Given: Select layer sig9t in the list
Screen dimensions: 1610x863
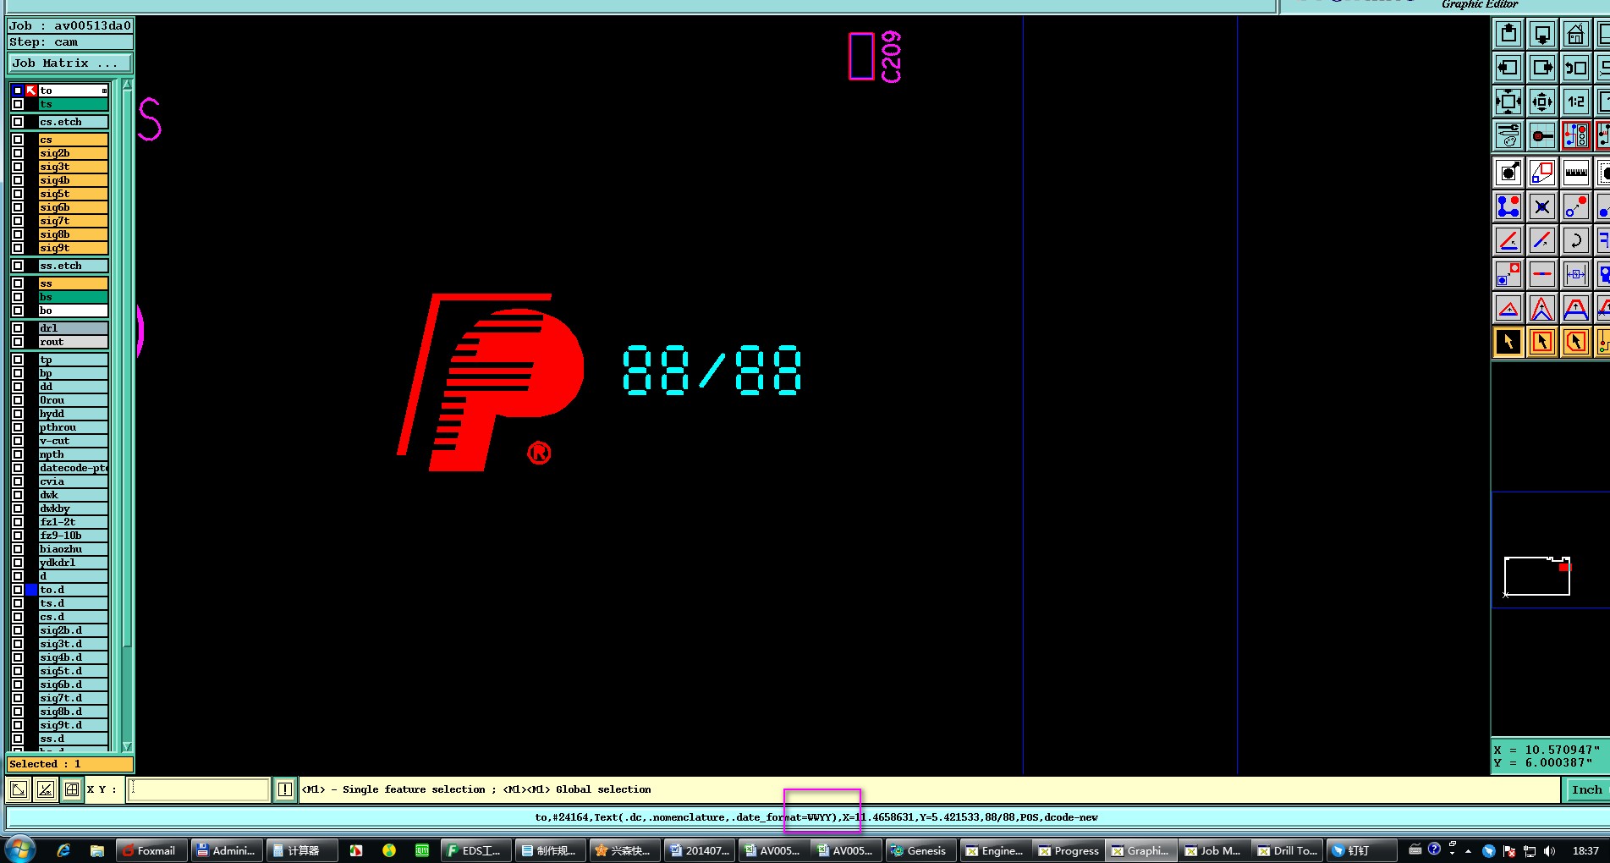Looking at the screenshot, I should click(74, 248).
